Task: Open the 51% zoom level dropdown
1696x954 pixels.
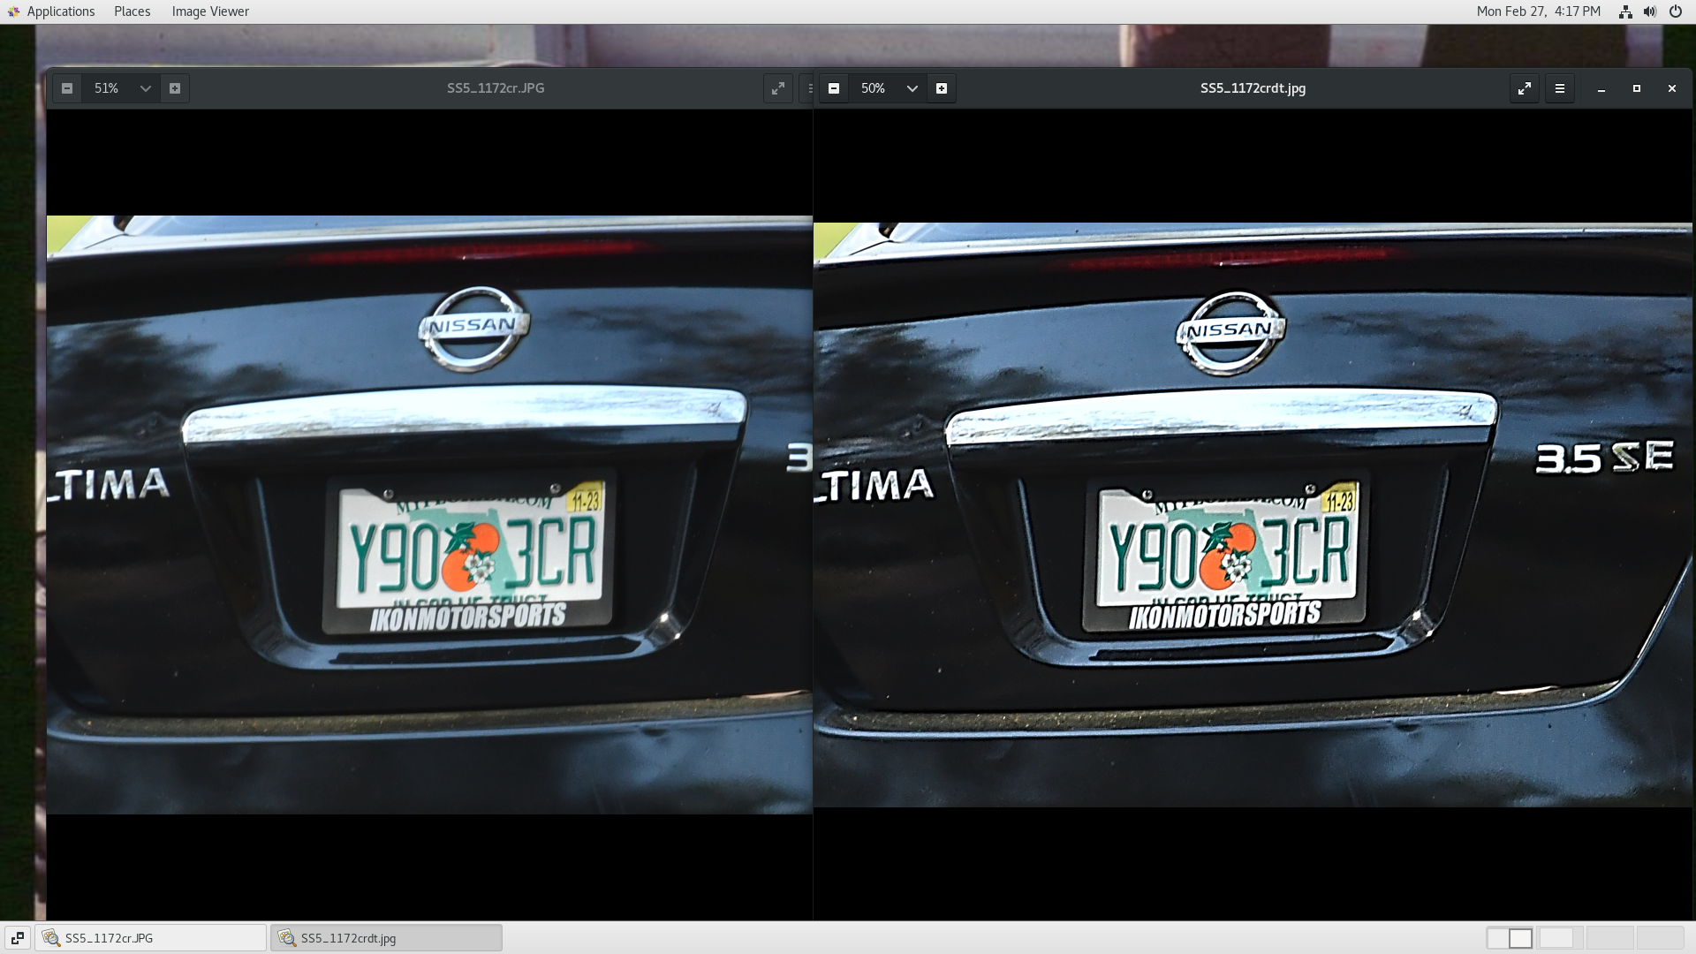Action: 146,88
